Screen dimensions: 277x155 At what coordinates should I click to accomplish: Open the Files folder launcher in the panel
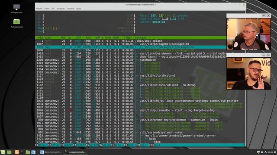28,152
